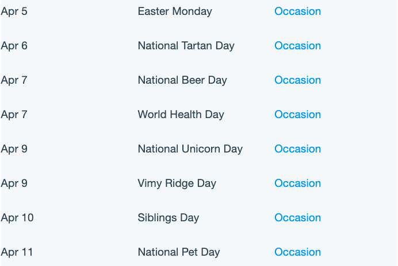Click the Apr 10 date cell

pos(17,218)
